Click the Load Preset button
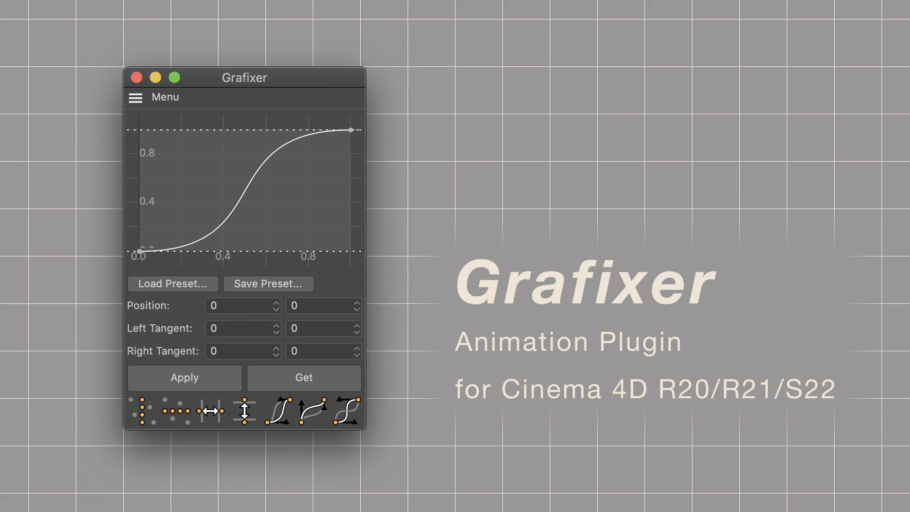 pos(173,283)
